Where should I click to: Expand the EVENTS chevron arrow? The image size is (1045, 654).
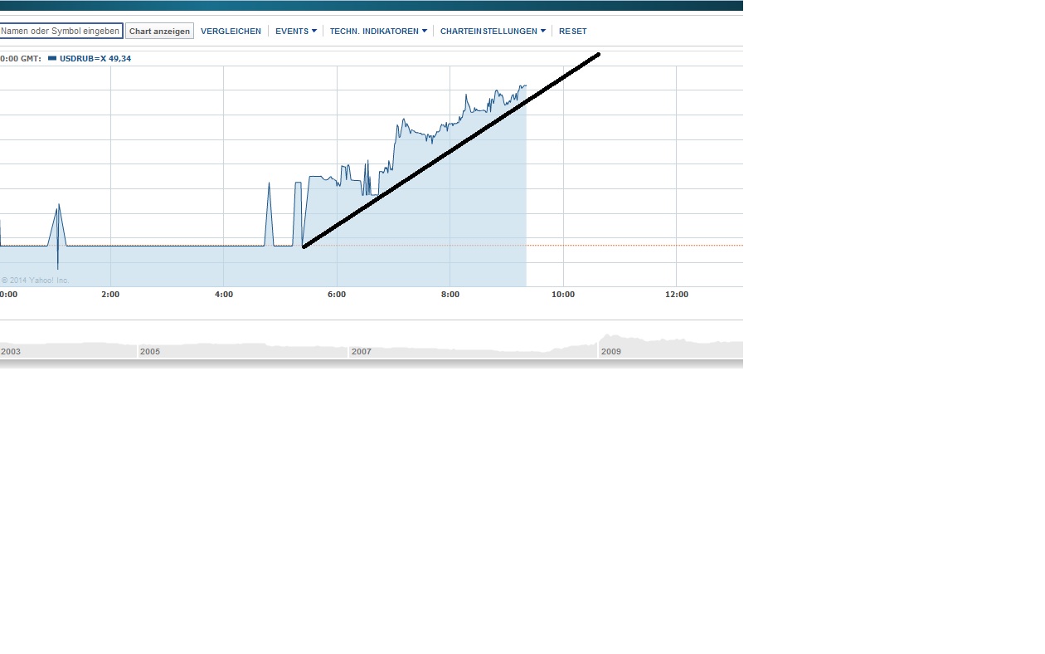pos(313,31)
